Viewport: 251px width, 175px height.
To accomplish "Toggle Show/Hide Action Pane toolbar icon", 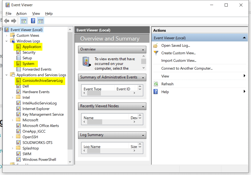I will 41,21.
